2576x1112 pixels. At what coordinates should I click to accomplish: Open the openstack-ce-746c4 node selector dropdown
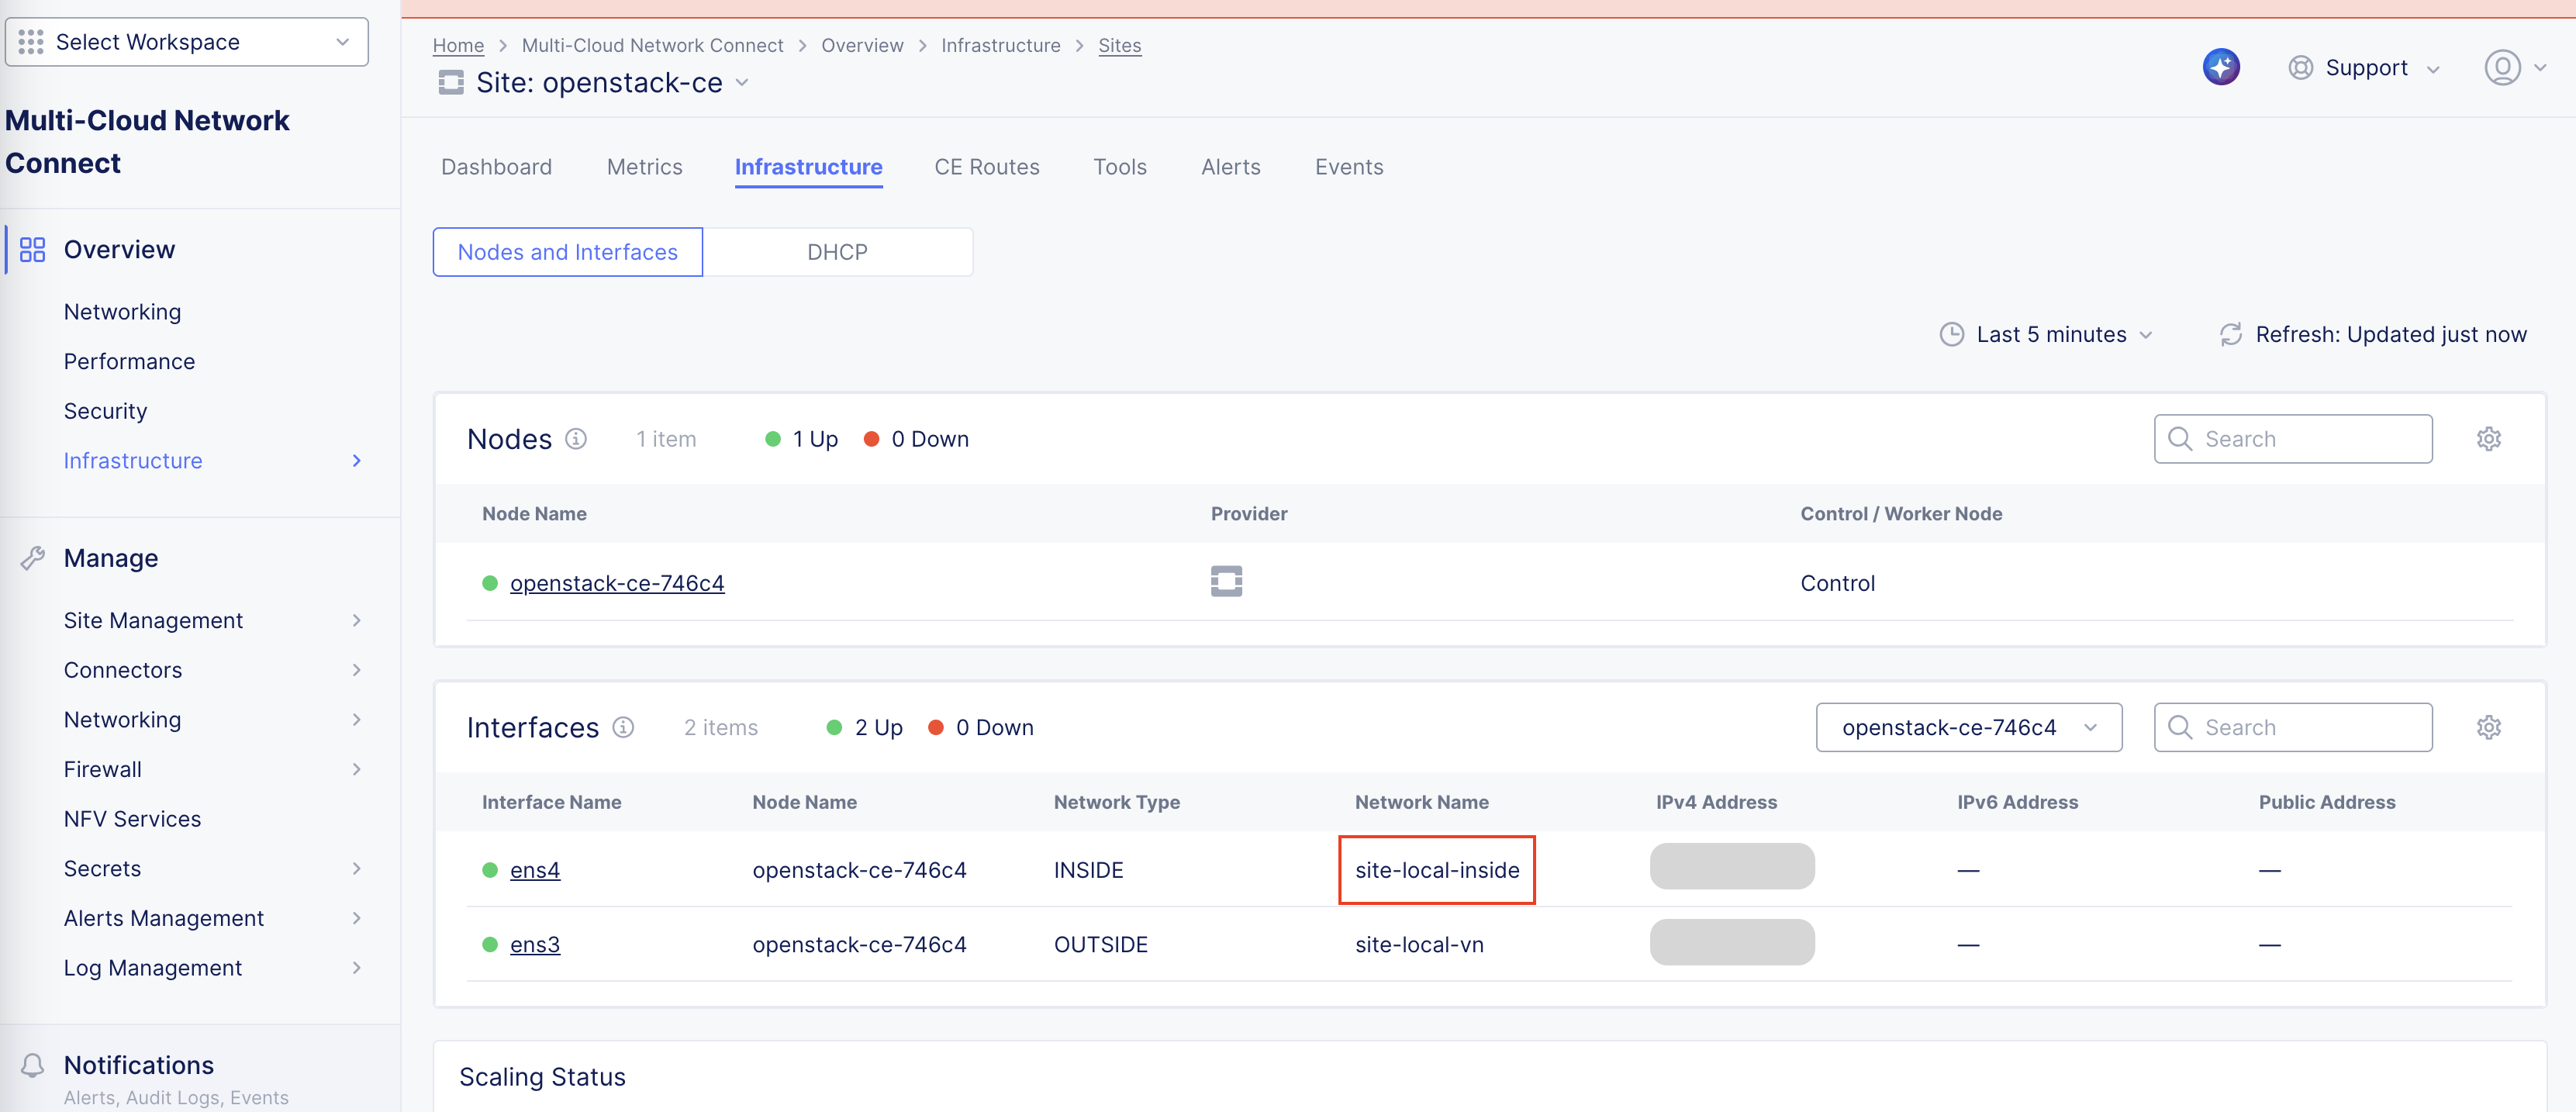(x=1968, y=727)
